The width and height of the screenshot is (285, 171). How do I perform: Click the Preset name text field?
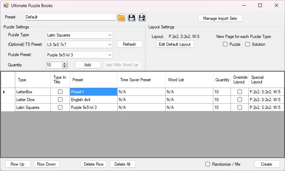[70, 17]
